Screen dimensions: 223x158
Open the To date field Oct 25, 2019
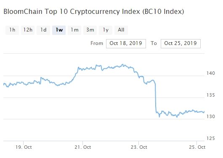click(181, 44)
